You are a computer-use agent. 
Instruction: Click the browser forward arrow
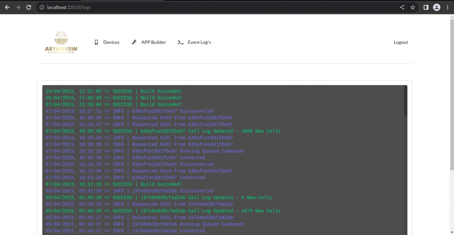[x=18, y=7]
